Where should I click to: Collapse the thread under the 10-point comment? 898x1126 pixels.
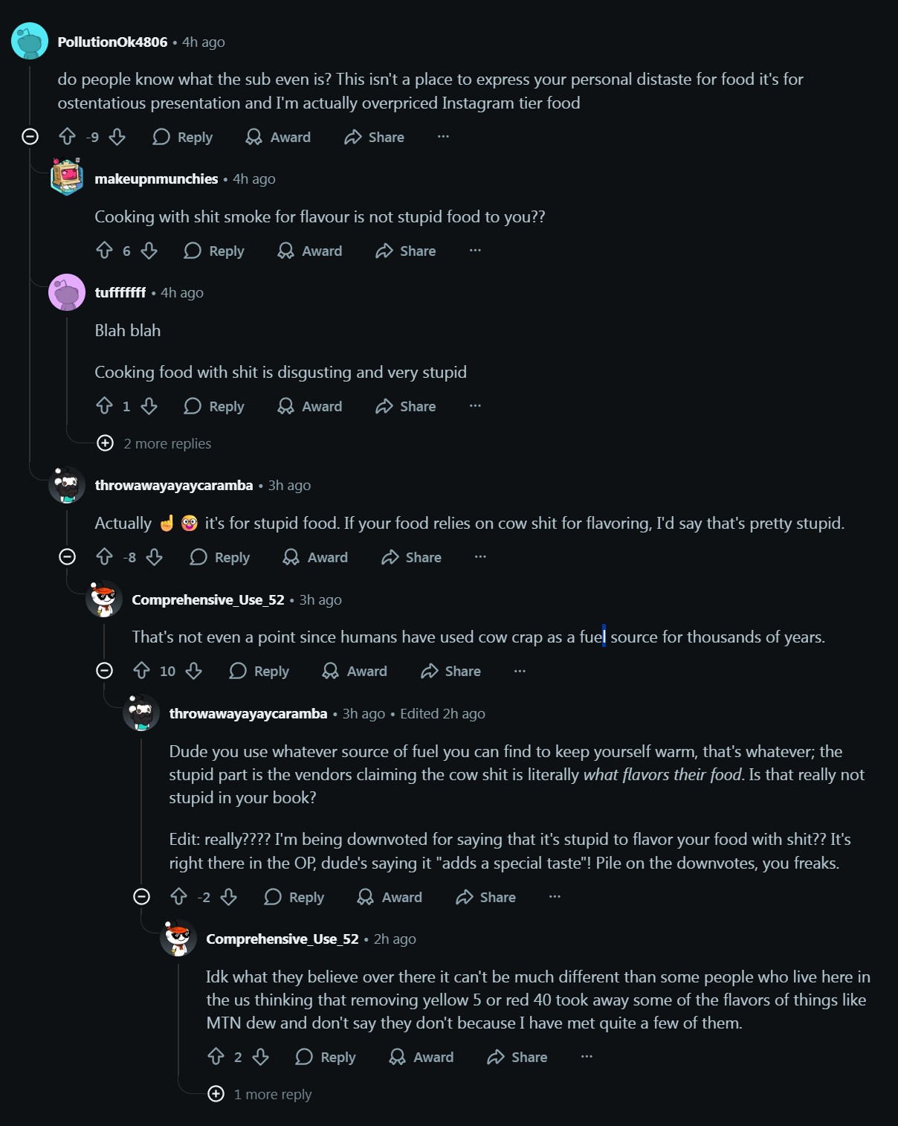pos(105,671)
